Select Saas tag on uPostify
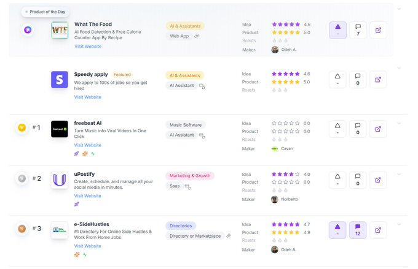The height and width of the screenshot is (269, 418). tap(175, 186)
